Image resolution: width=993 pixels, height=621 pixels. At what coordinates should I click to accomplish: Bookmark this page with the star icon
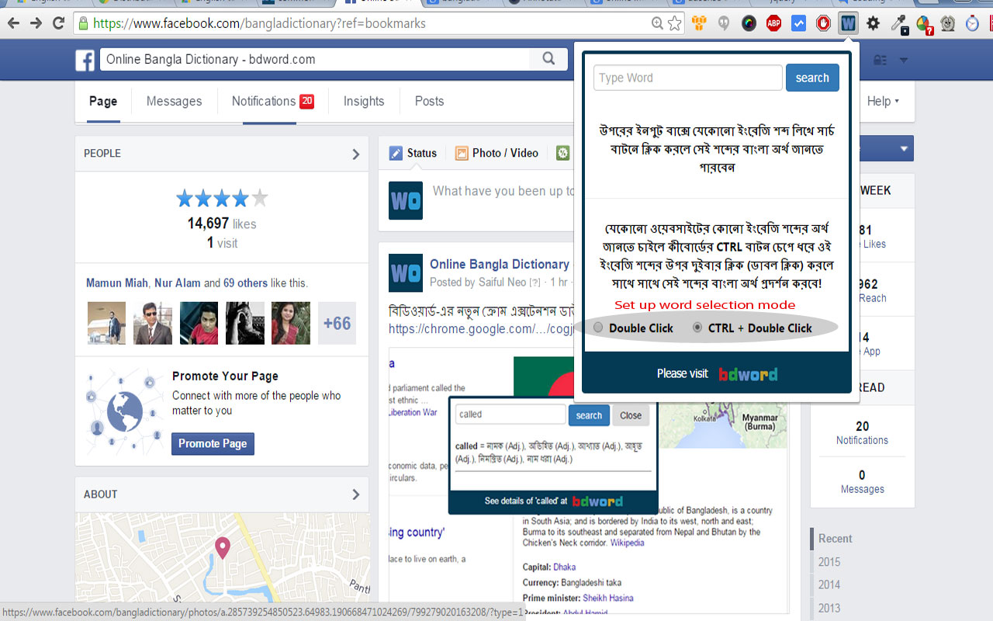[674, 23]
